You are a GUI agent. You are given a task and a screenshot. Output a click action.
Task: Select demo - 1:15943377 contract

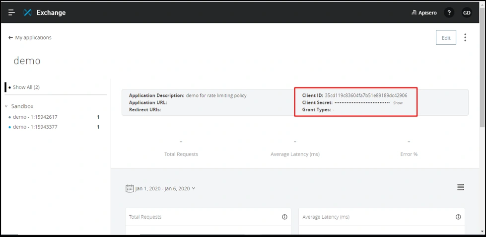[35, 127]
